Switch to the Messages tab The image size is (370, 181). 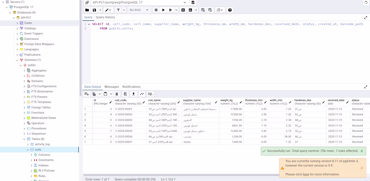click(112, 87)
